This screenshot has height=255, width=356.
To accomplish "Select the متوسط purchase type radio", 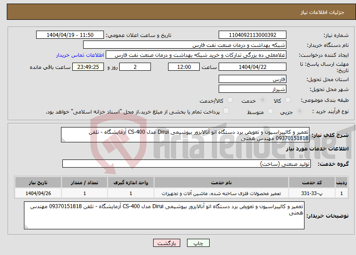I will tap(270, 111).
